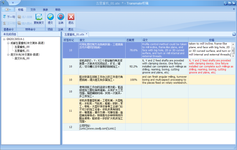This screenshot has width=237, height=150.
Task: Select the GN20130514-1 tree item
Action: pos(15,39)
